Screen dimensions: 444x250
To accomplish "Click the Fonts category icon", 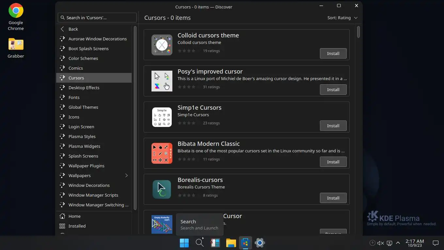I will [62, 97].
